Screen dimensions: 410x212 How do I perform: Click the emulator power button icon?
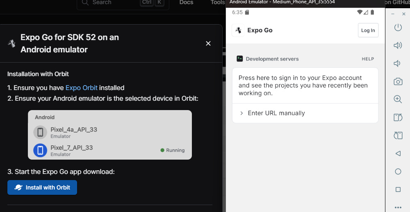coord(398,27)
